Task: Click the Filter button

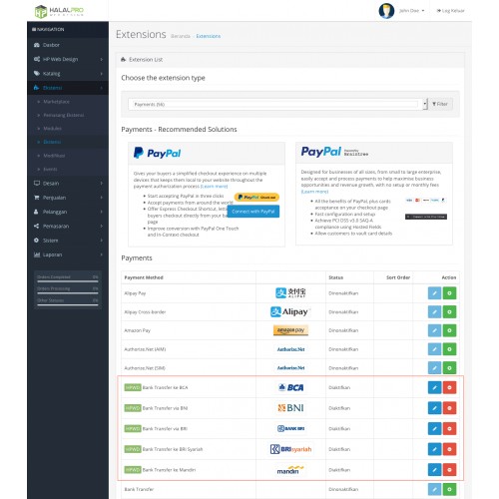Action: tap(440, 104)
